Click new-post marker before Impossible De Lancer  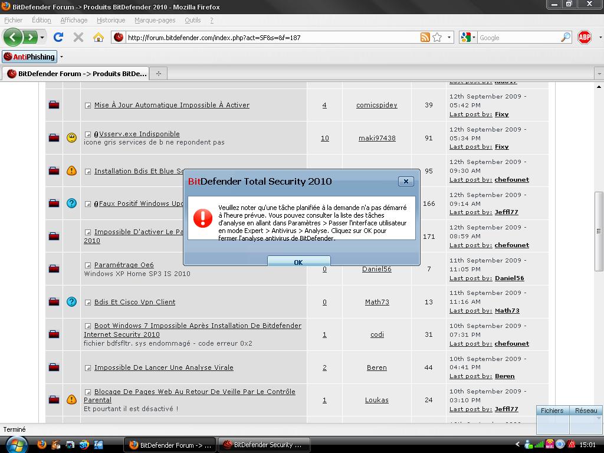coord(88,368)
